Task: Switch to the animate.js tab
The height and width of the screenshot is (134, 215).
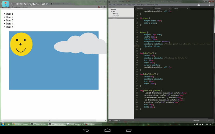Action: point(159,8)
